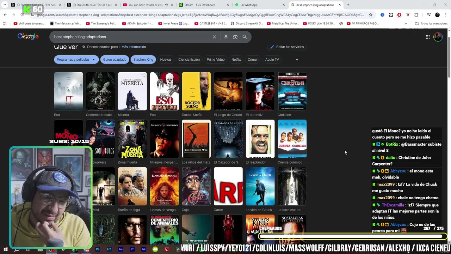Screen dimensions: 451x254
Task: Open Google Lens image search
Action: [235, 37]
